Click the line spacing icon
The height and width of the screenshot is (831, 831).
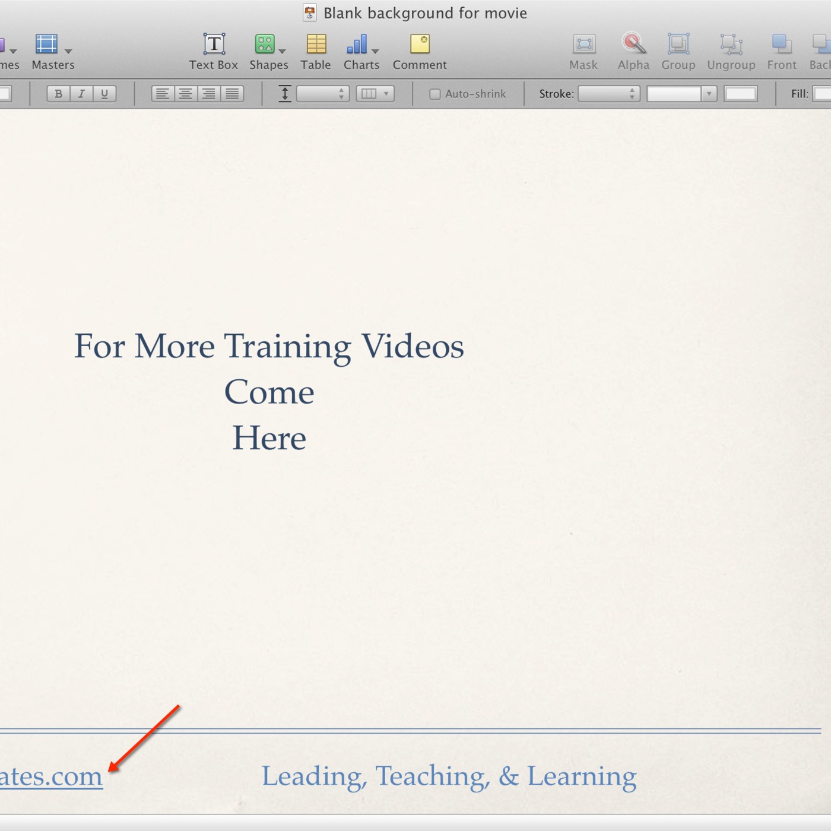pyautogui.click(x=285, y=94)
